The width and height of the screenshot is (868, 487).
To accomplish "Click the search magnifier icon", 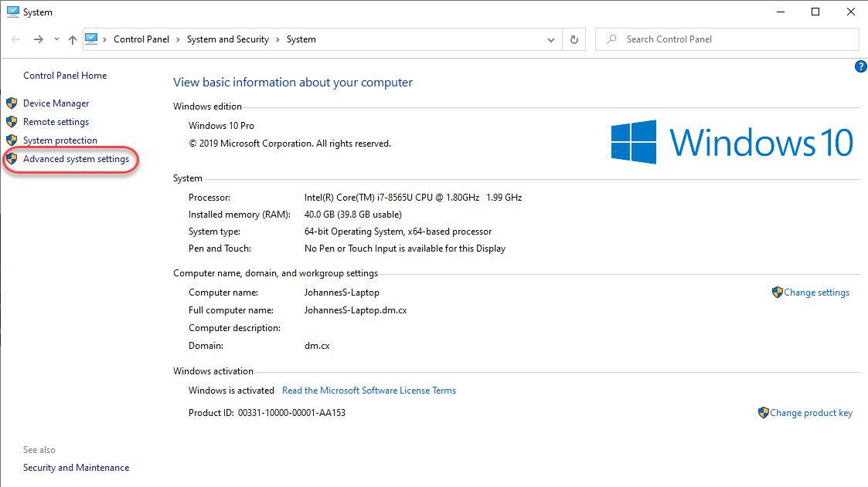I will [x=611, y=39].
